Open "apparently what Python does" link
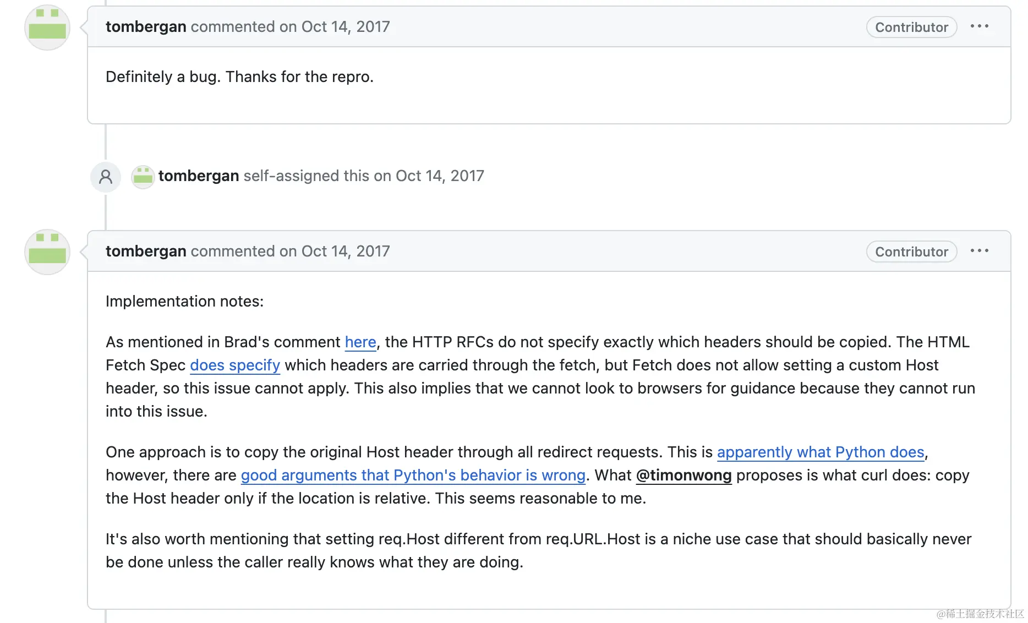The height and width of the screenshot is (623, 1028). [x=821, y=452]
